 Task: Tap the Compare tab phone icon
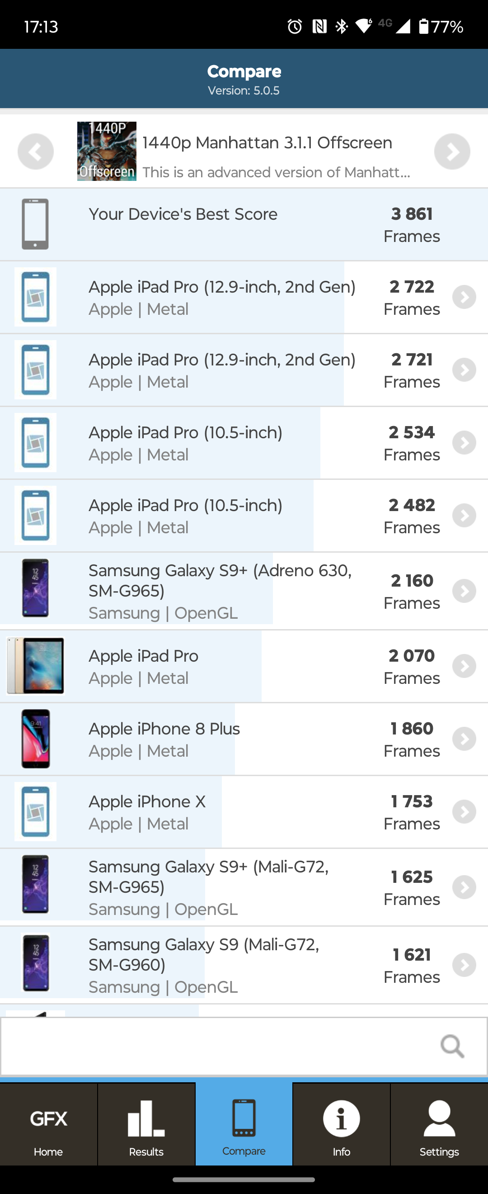[x=244, y=1118]
